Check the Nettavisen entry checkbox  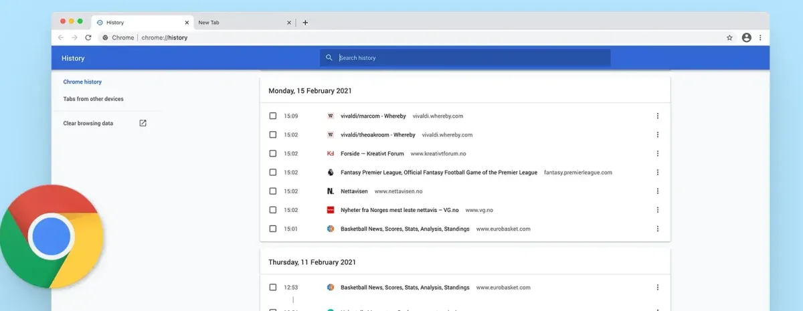coord(273,191)
